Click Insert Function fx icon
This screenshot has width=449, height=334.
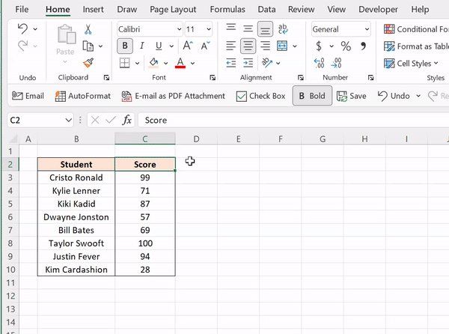point(127,120)
